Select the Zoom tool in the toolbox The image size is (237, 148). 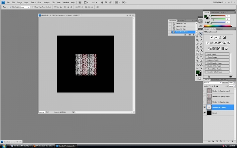coord(201,68)
